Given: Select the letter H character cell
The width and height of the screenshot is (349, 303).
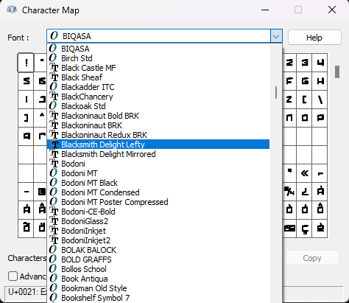Looking at the screenshot, I should [x=320, y=81].
